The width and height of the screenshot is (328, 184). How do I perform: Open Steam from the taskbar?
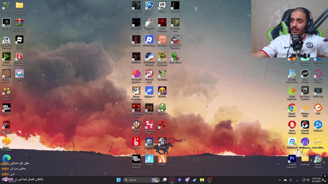point(194,180)
